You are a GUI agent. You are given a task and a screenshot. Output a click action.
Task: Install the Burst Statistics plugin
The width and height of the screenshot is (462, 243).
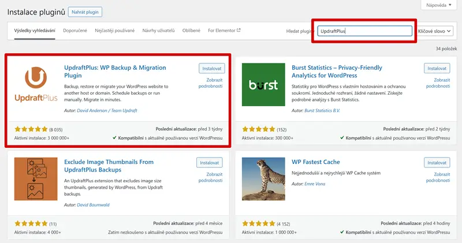pos(437,68)
